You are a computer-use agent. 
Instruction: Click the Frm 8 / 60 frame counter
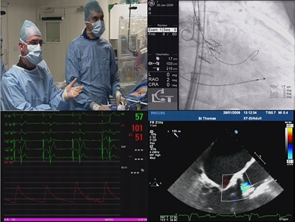162,34
